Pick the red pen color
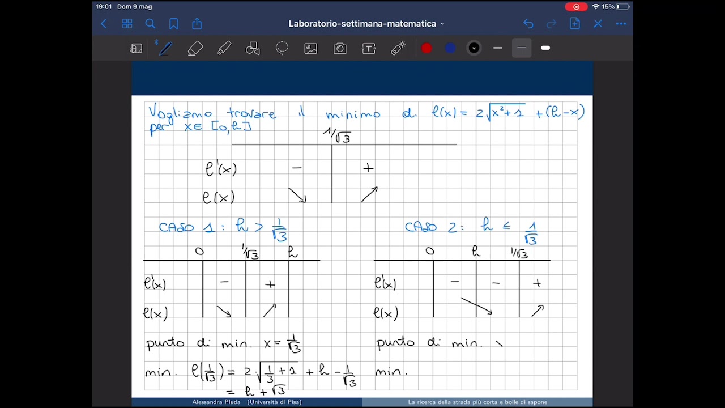Viewport: 725px width, 408px height. 427,49
